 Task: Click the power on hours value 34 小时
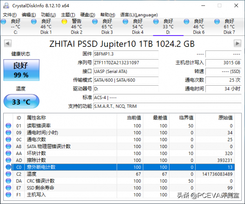click(x=223, y=89)
